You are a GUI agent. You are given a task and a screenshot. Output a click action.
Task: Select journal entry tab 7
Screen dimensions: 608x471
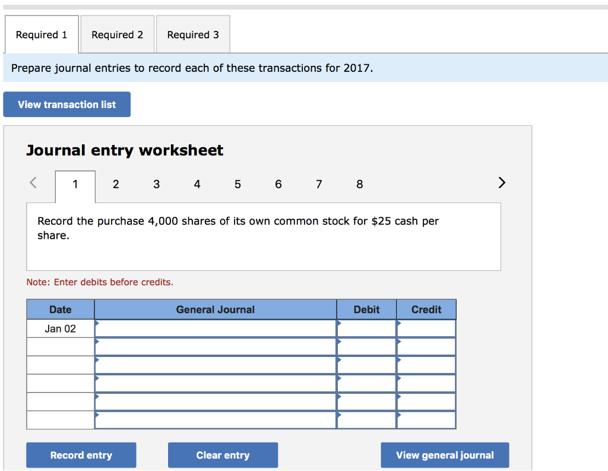click(x=319, y=184)
